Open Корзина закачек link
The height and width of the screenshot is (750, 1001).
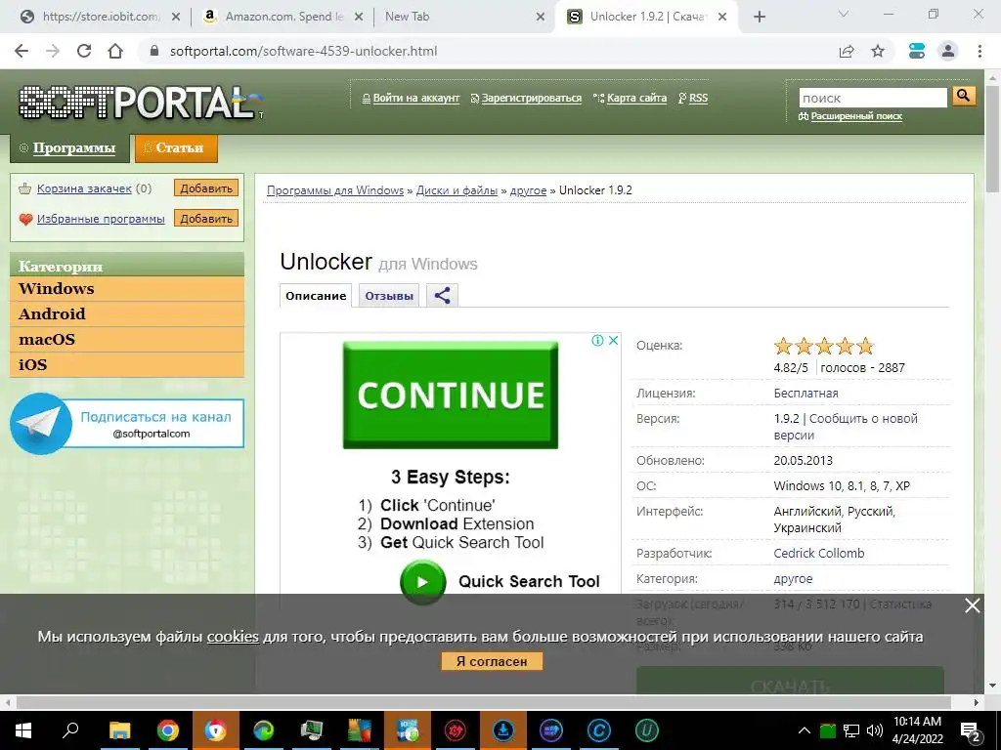pos(84,188)
